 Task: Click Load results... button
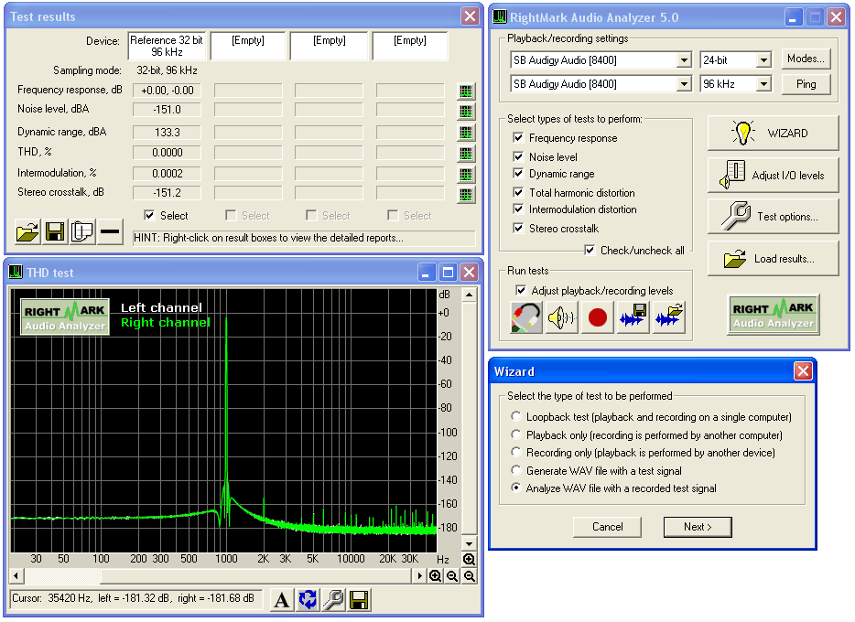(774, 259)
